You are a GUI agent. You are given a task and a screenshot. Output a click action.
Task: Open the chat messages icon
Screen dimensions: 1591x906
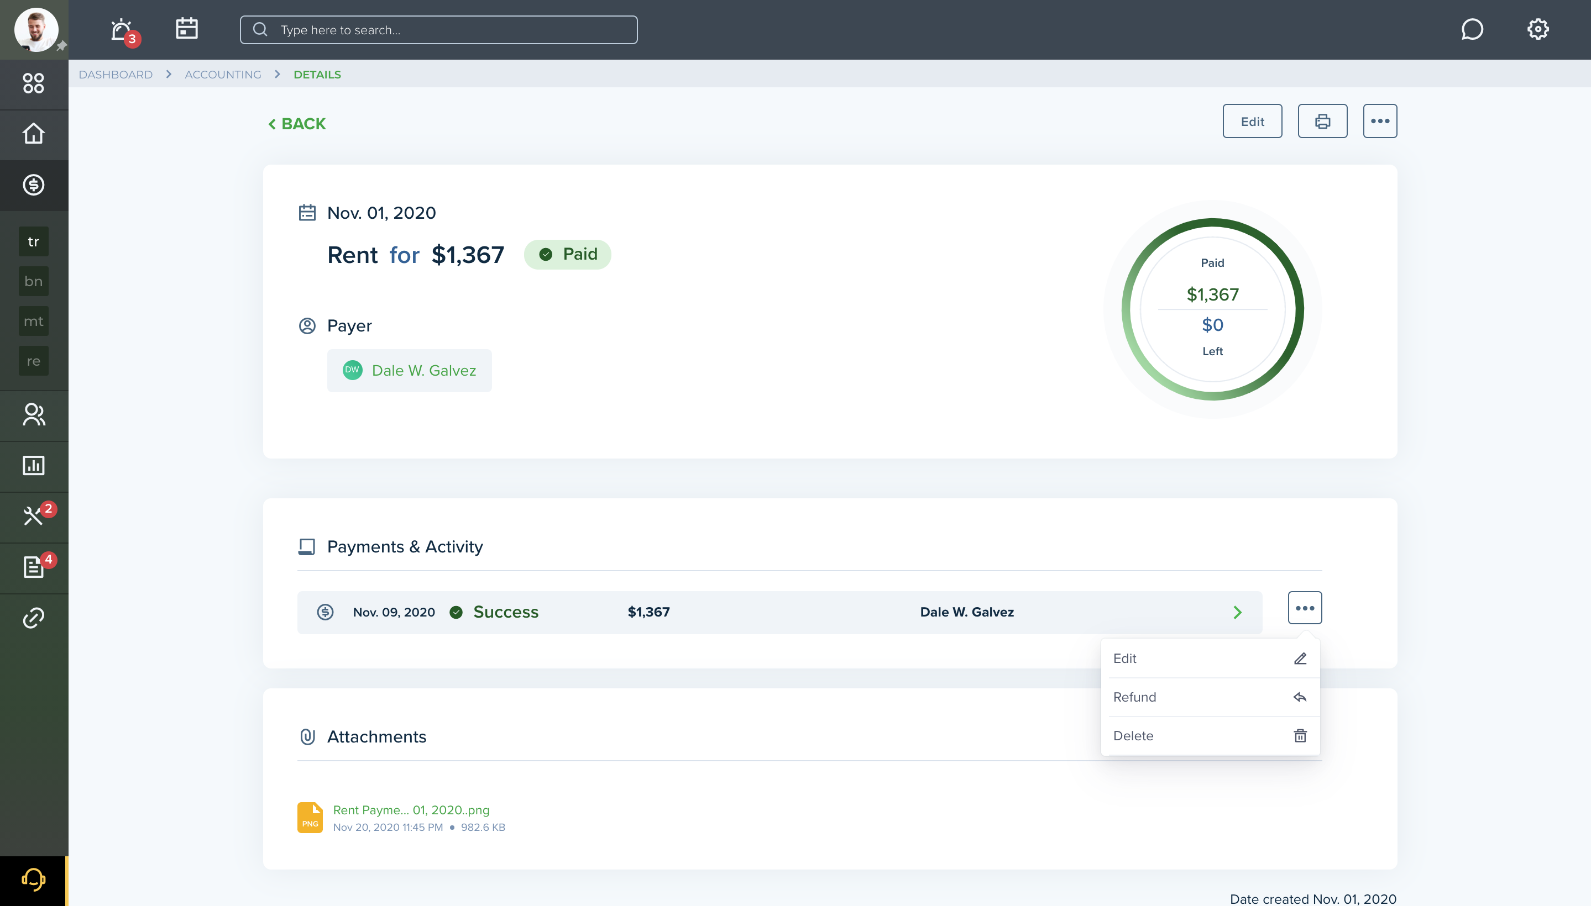[1472, 29]
